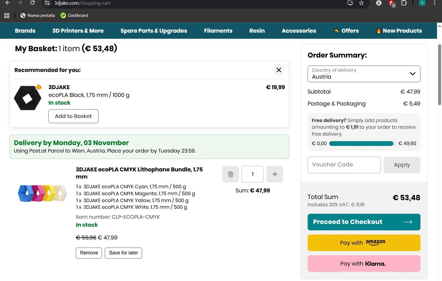Expand Country of delivery dropdown
Viewport: 442px width, 281px height.
point(364,74)
